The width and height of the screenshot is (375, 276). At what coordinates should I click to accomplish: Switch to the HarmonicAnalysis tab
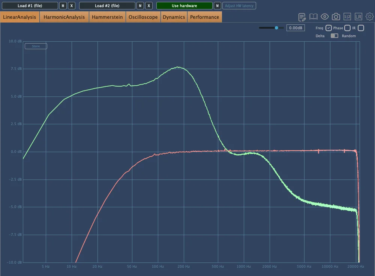click(64, 17)
